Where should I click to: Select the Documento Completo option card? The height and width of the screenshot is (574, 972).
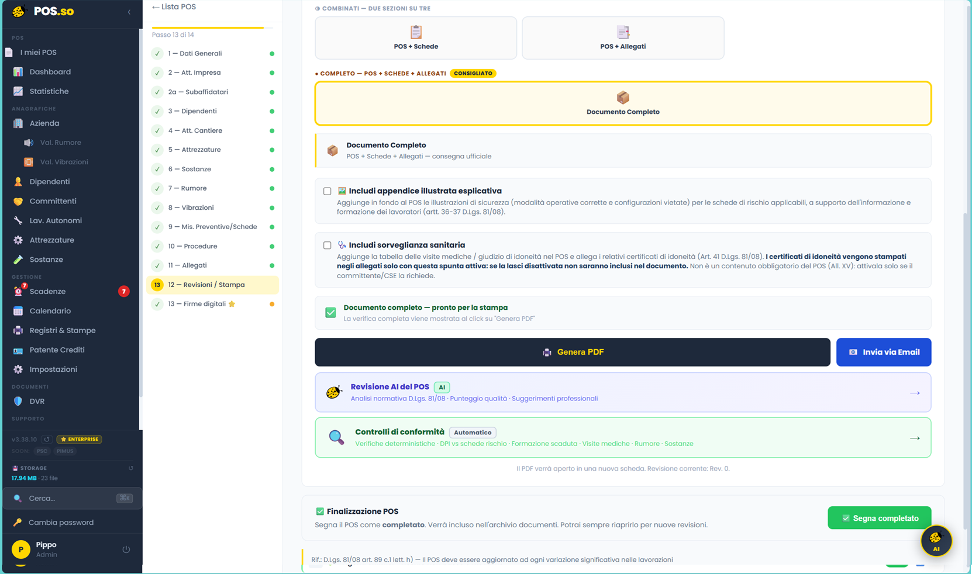pos(623,103)
